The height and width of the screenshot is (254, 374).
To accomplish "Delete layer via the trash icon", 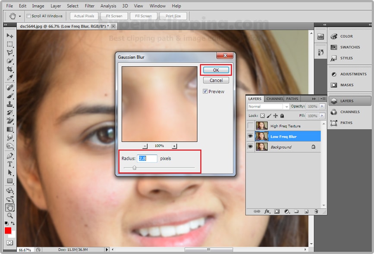I will point(315,211).
